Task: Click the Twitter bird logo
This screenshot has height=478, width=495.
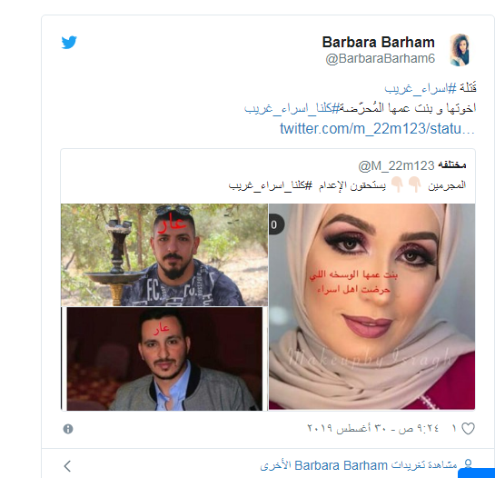Action: pos(69,43)
